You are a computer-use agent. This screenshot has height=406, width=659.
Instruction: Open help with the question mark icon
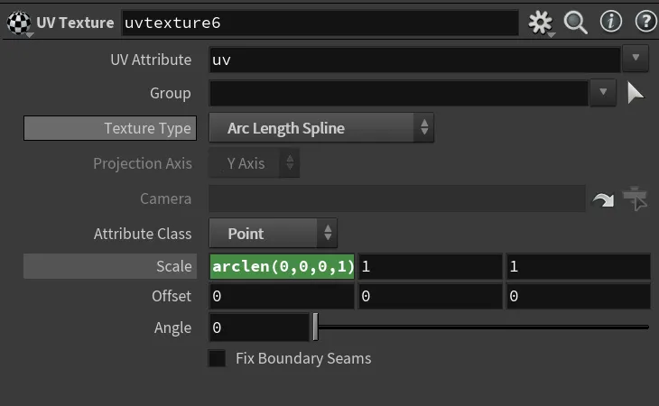point(645,22)
